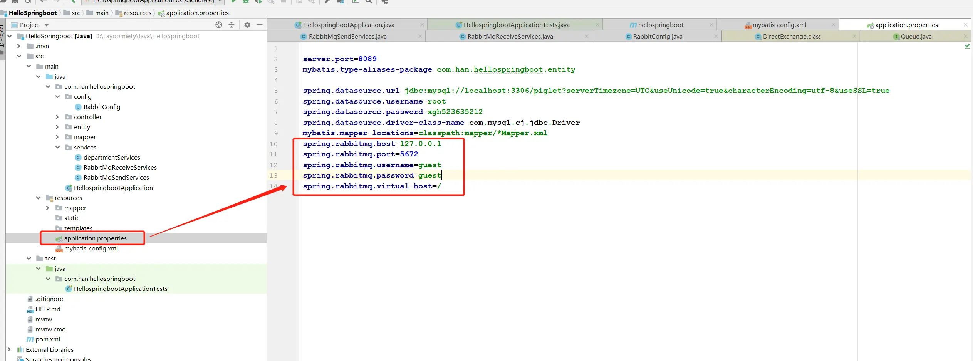The image size is (973, 361).
Task: Select mvnw.cmd file in tree
Action: pyautogui.click(x=50, y=329)
